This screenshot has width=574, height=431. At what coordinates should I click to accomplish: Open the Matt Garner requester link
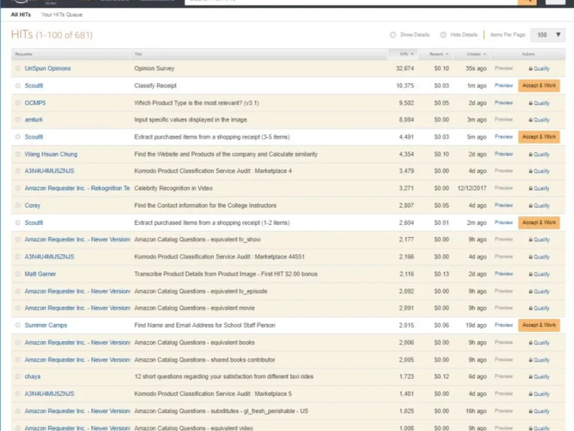[40, 274]
